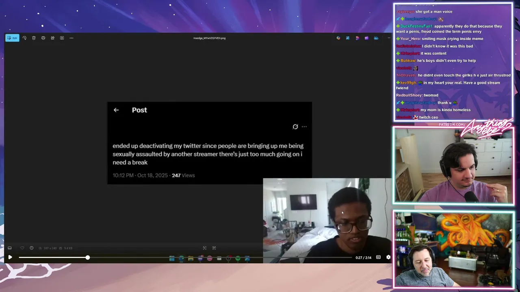Open the OneDrive cloud icon in title bar

pos(376,38)
